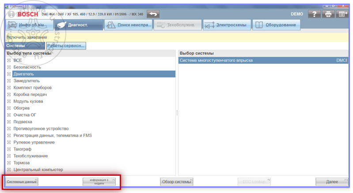Open the Электросхемы tab
Viewport: 353px width, 193px height.
click(x=227, y=25)
